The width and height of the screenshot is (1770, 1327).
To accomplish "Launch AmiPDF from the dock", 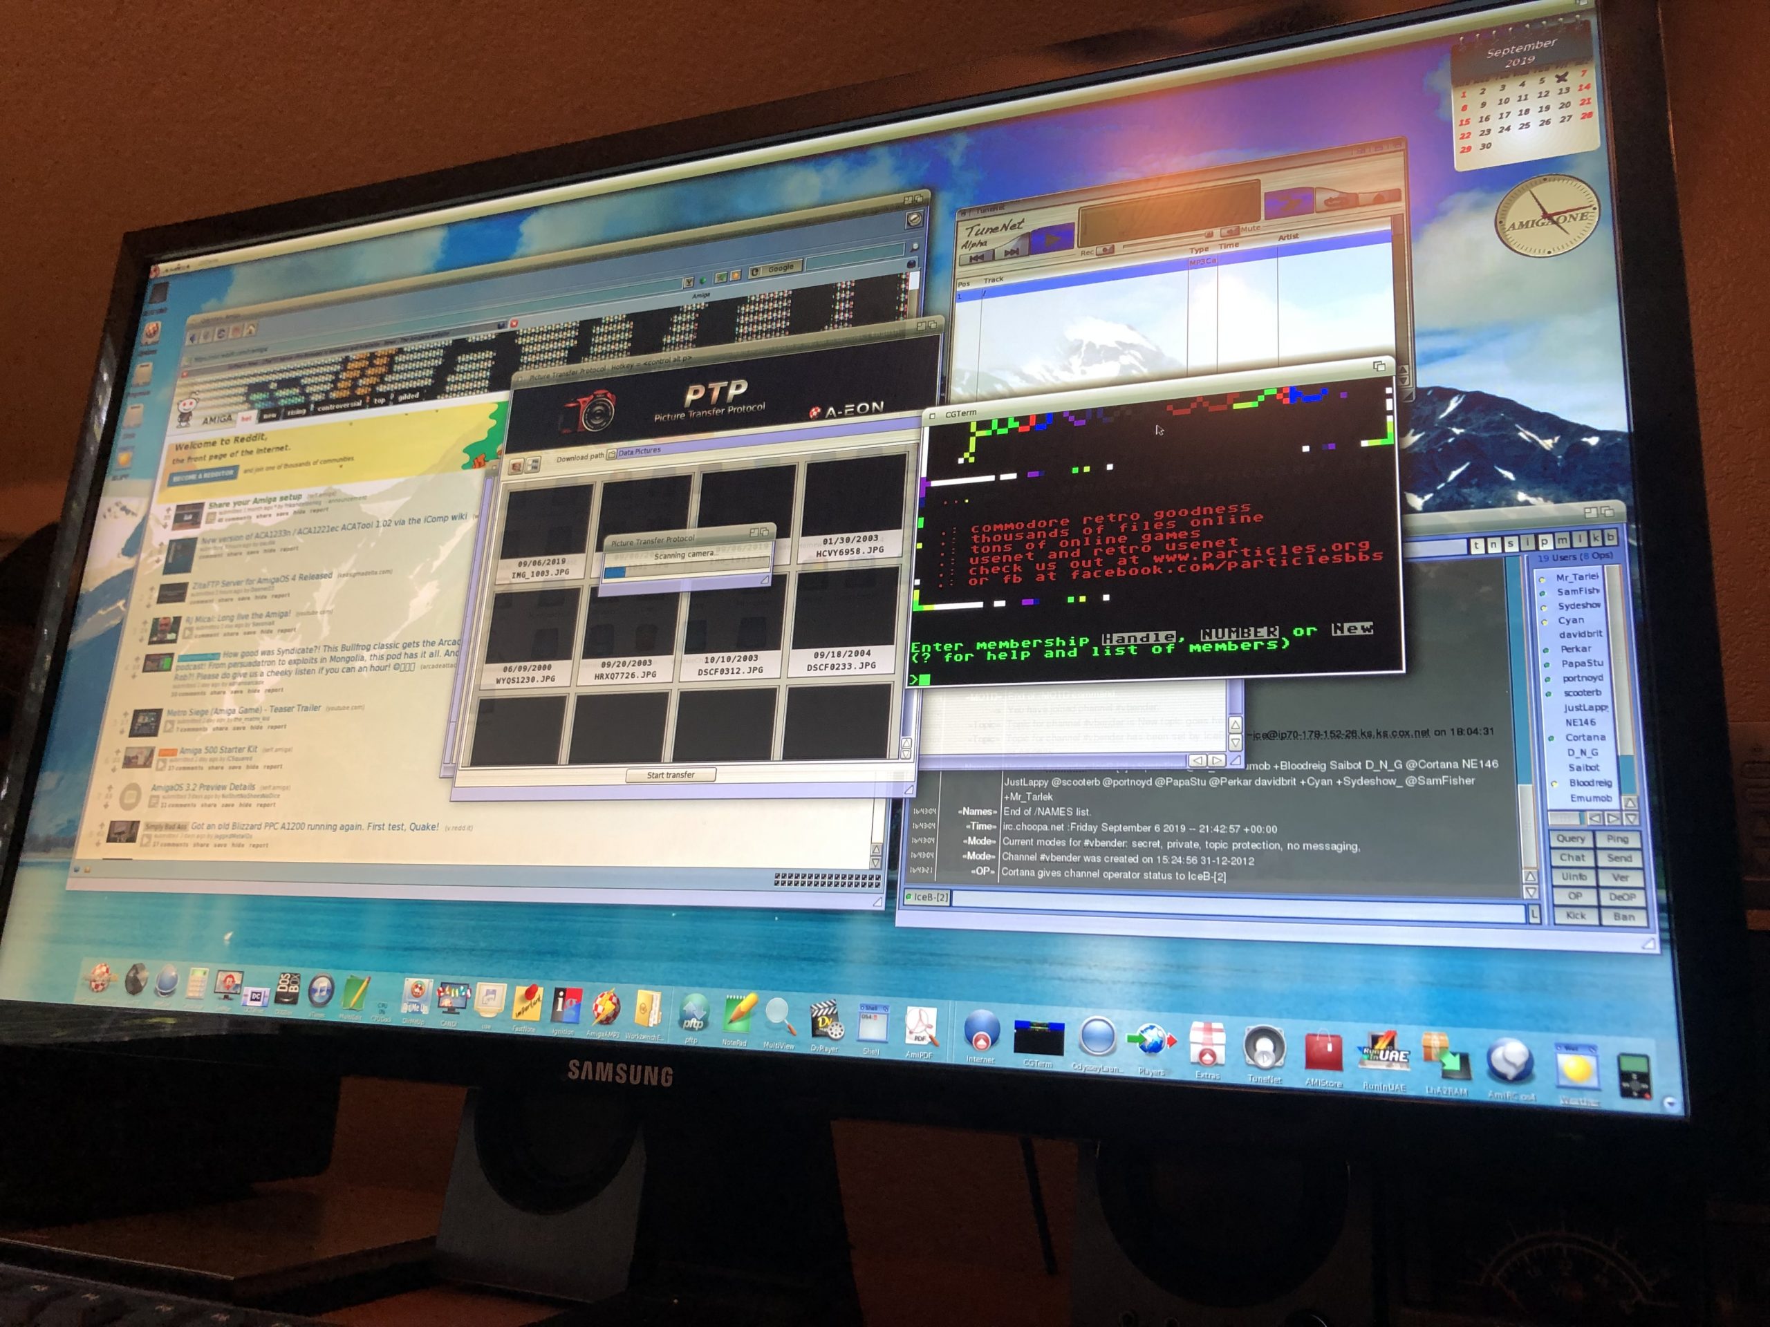I will click(x=920, y=1026).
